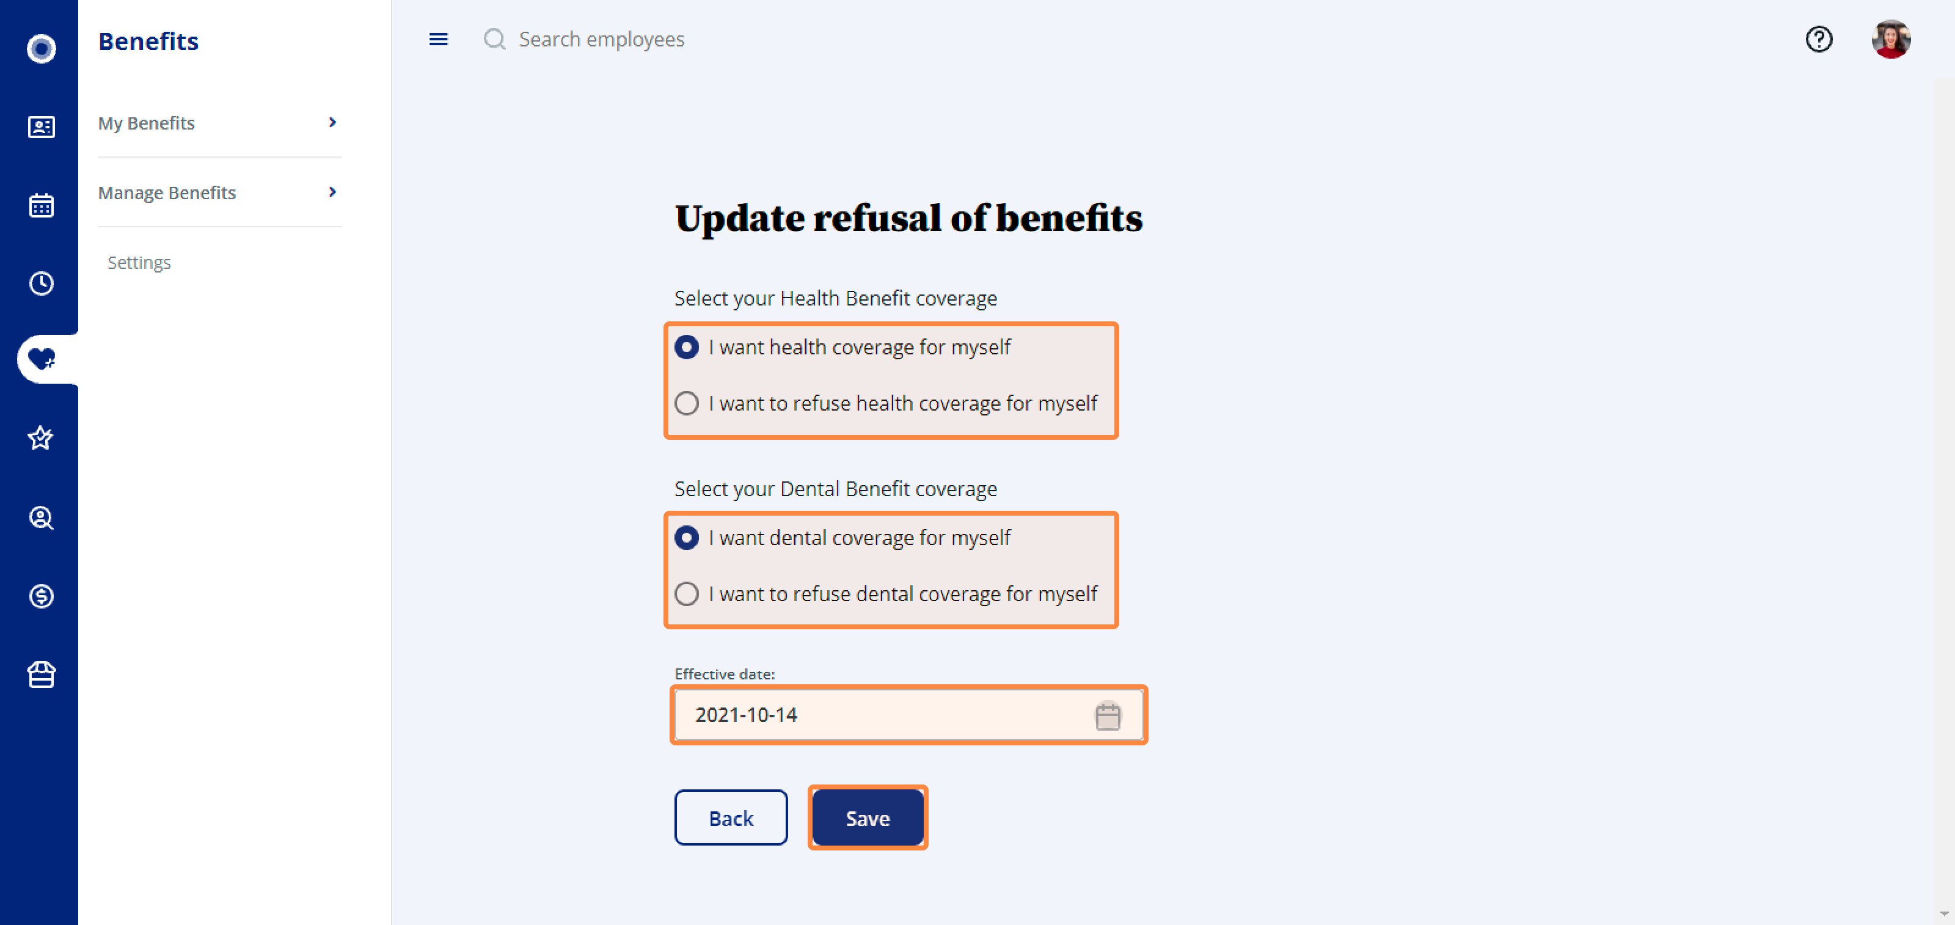The height and width of the screenshot is (925, 1955).
Task: Open the employee directory sidebar icon
Action: pyautogui.click(x=41, y=126)
